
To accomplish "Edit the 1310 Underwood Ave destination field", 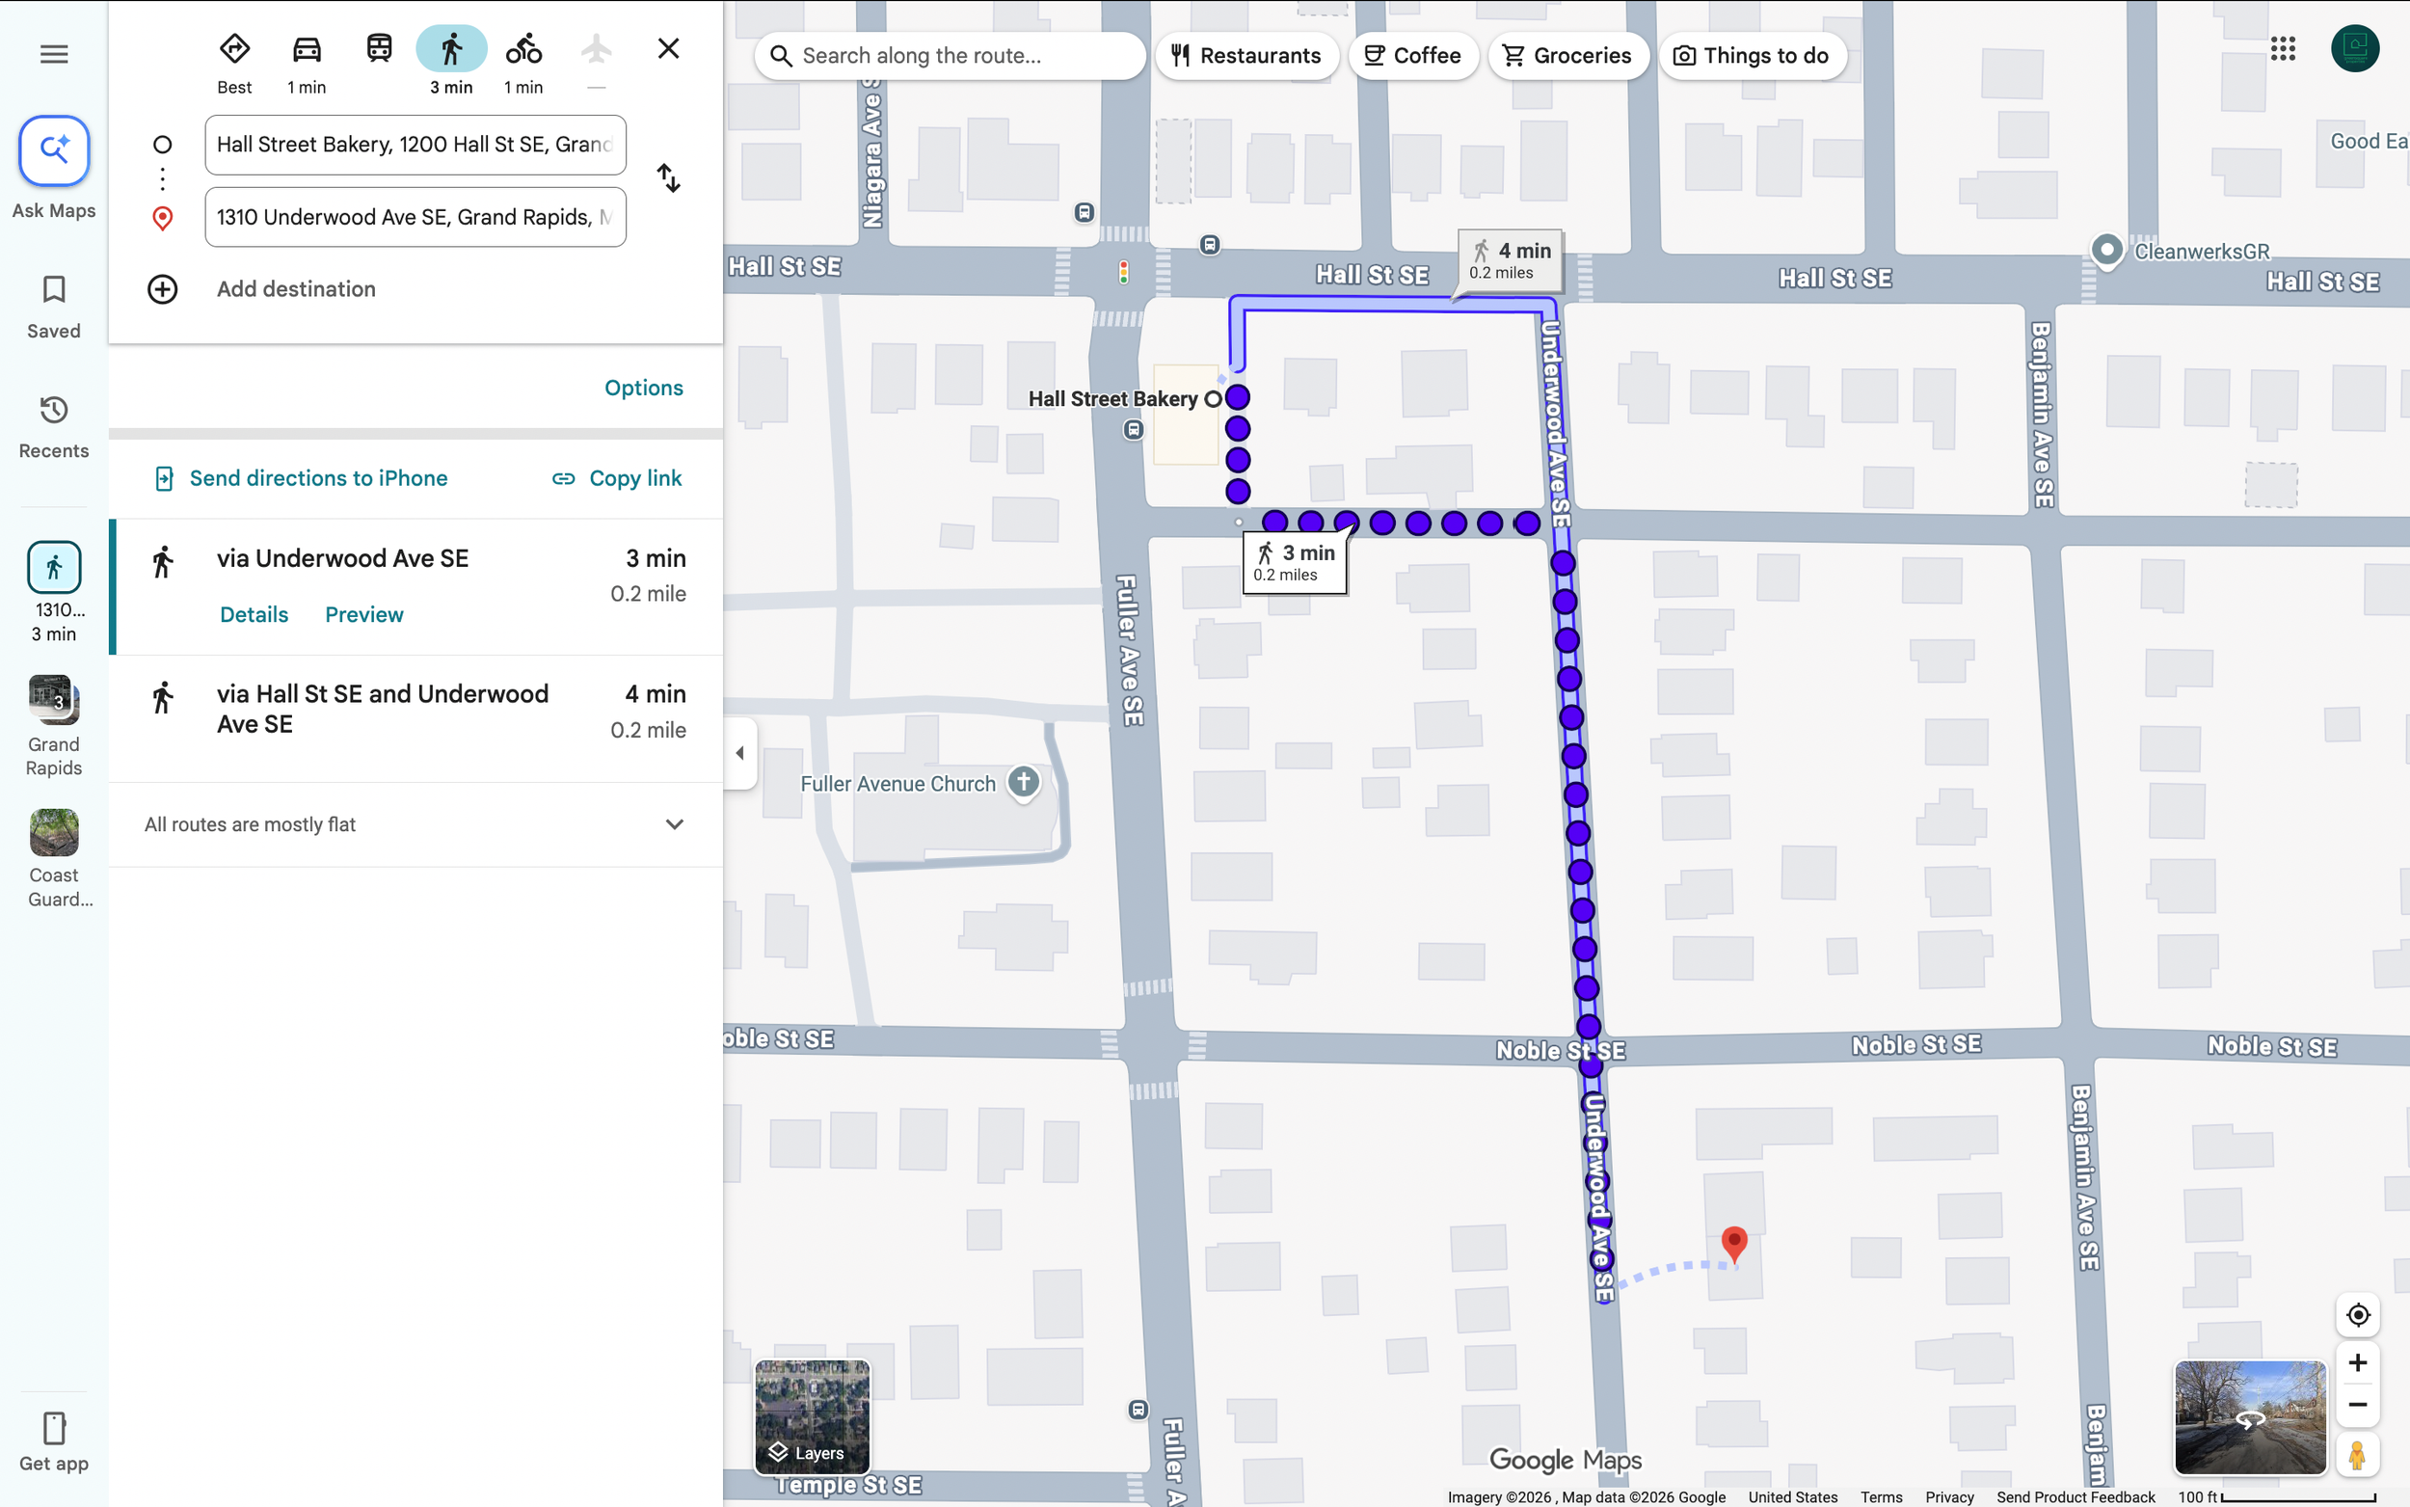I will tap(415, 217).
